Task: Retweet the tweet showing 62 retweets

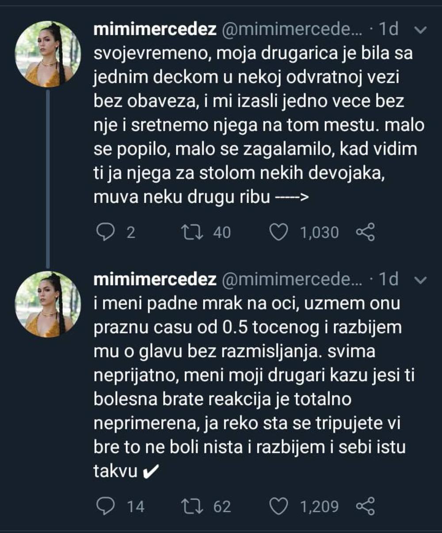Action: pyautogui.click(x=192, y=506)
